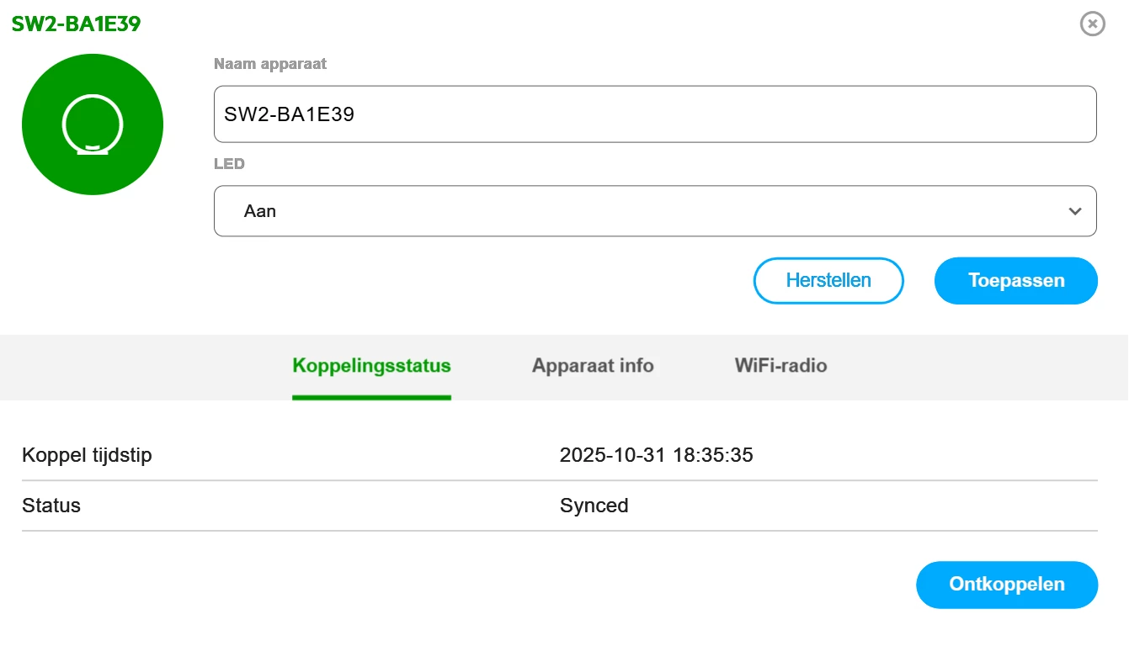Image resolution: width=1129 pixels, height=662 pixels.
Task: Apply changes with Toepassen button
Action: [x=1015, y=281]
